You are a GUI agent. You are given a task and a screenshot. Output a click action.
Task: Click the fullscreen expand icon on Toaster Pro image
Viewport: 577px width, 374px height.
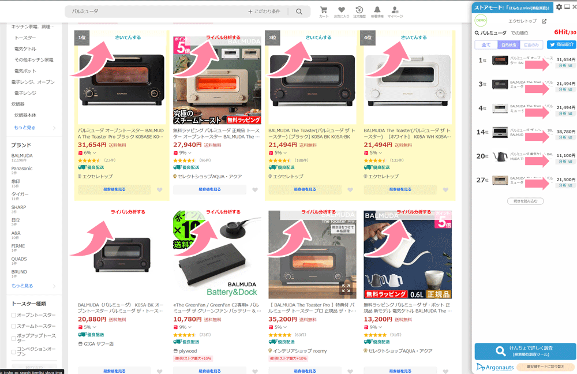[346, 288]
